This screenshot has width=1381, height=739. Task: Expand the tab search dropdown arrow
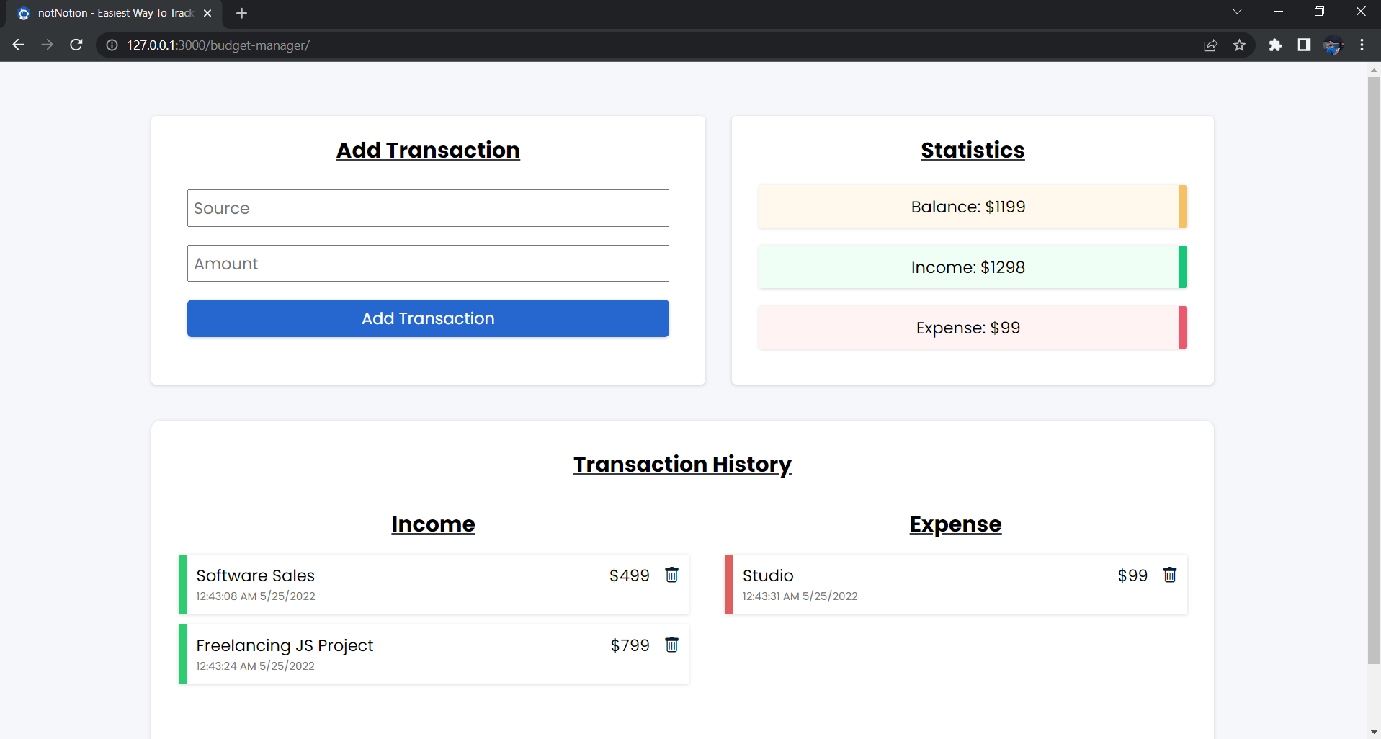click(1237, 12)
